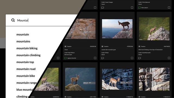
Task: Click image ID 533928180
Action: (93, 47)
